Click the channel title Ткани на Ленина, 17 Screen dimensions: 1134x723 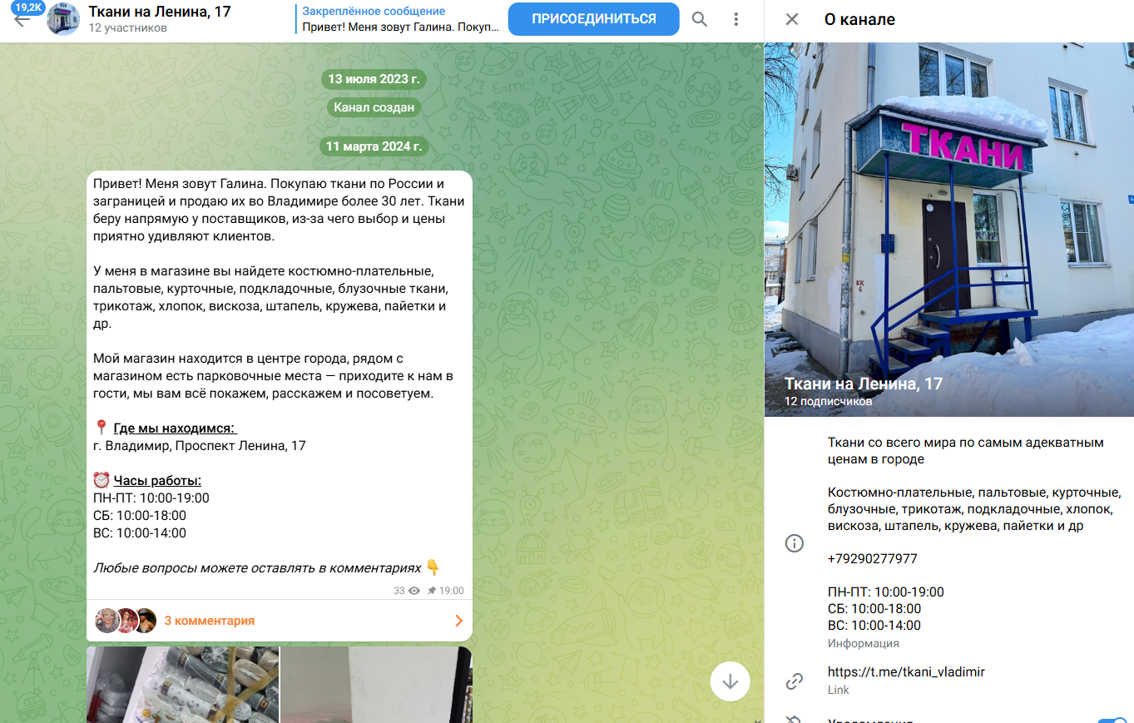coord(160,12)
